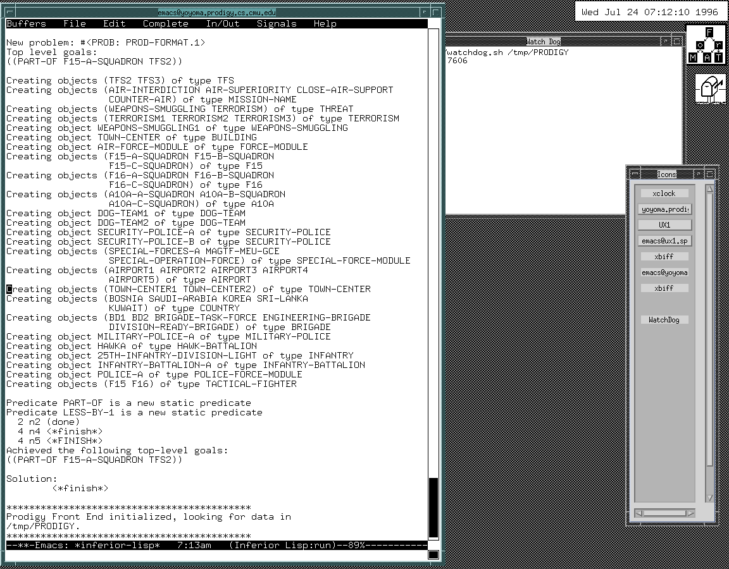Open the In/Out menu
The width and height of the screenshot is (729, 569).
[223, 23]
